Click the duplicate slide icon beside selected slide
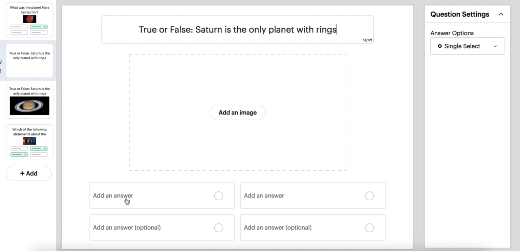The width and height of the screenshot is (520, 251). click(1, 62)
